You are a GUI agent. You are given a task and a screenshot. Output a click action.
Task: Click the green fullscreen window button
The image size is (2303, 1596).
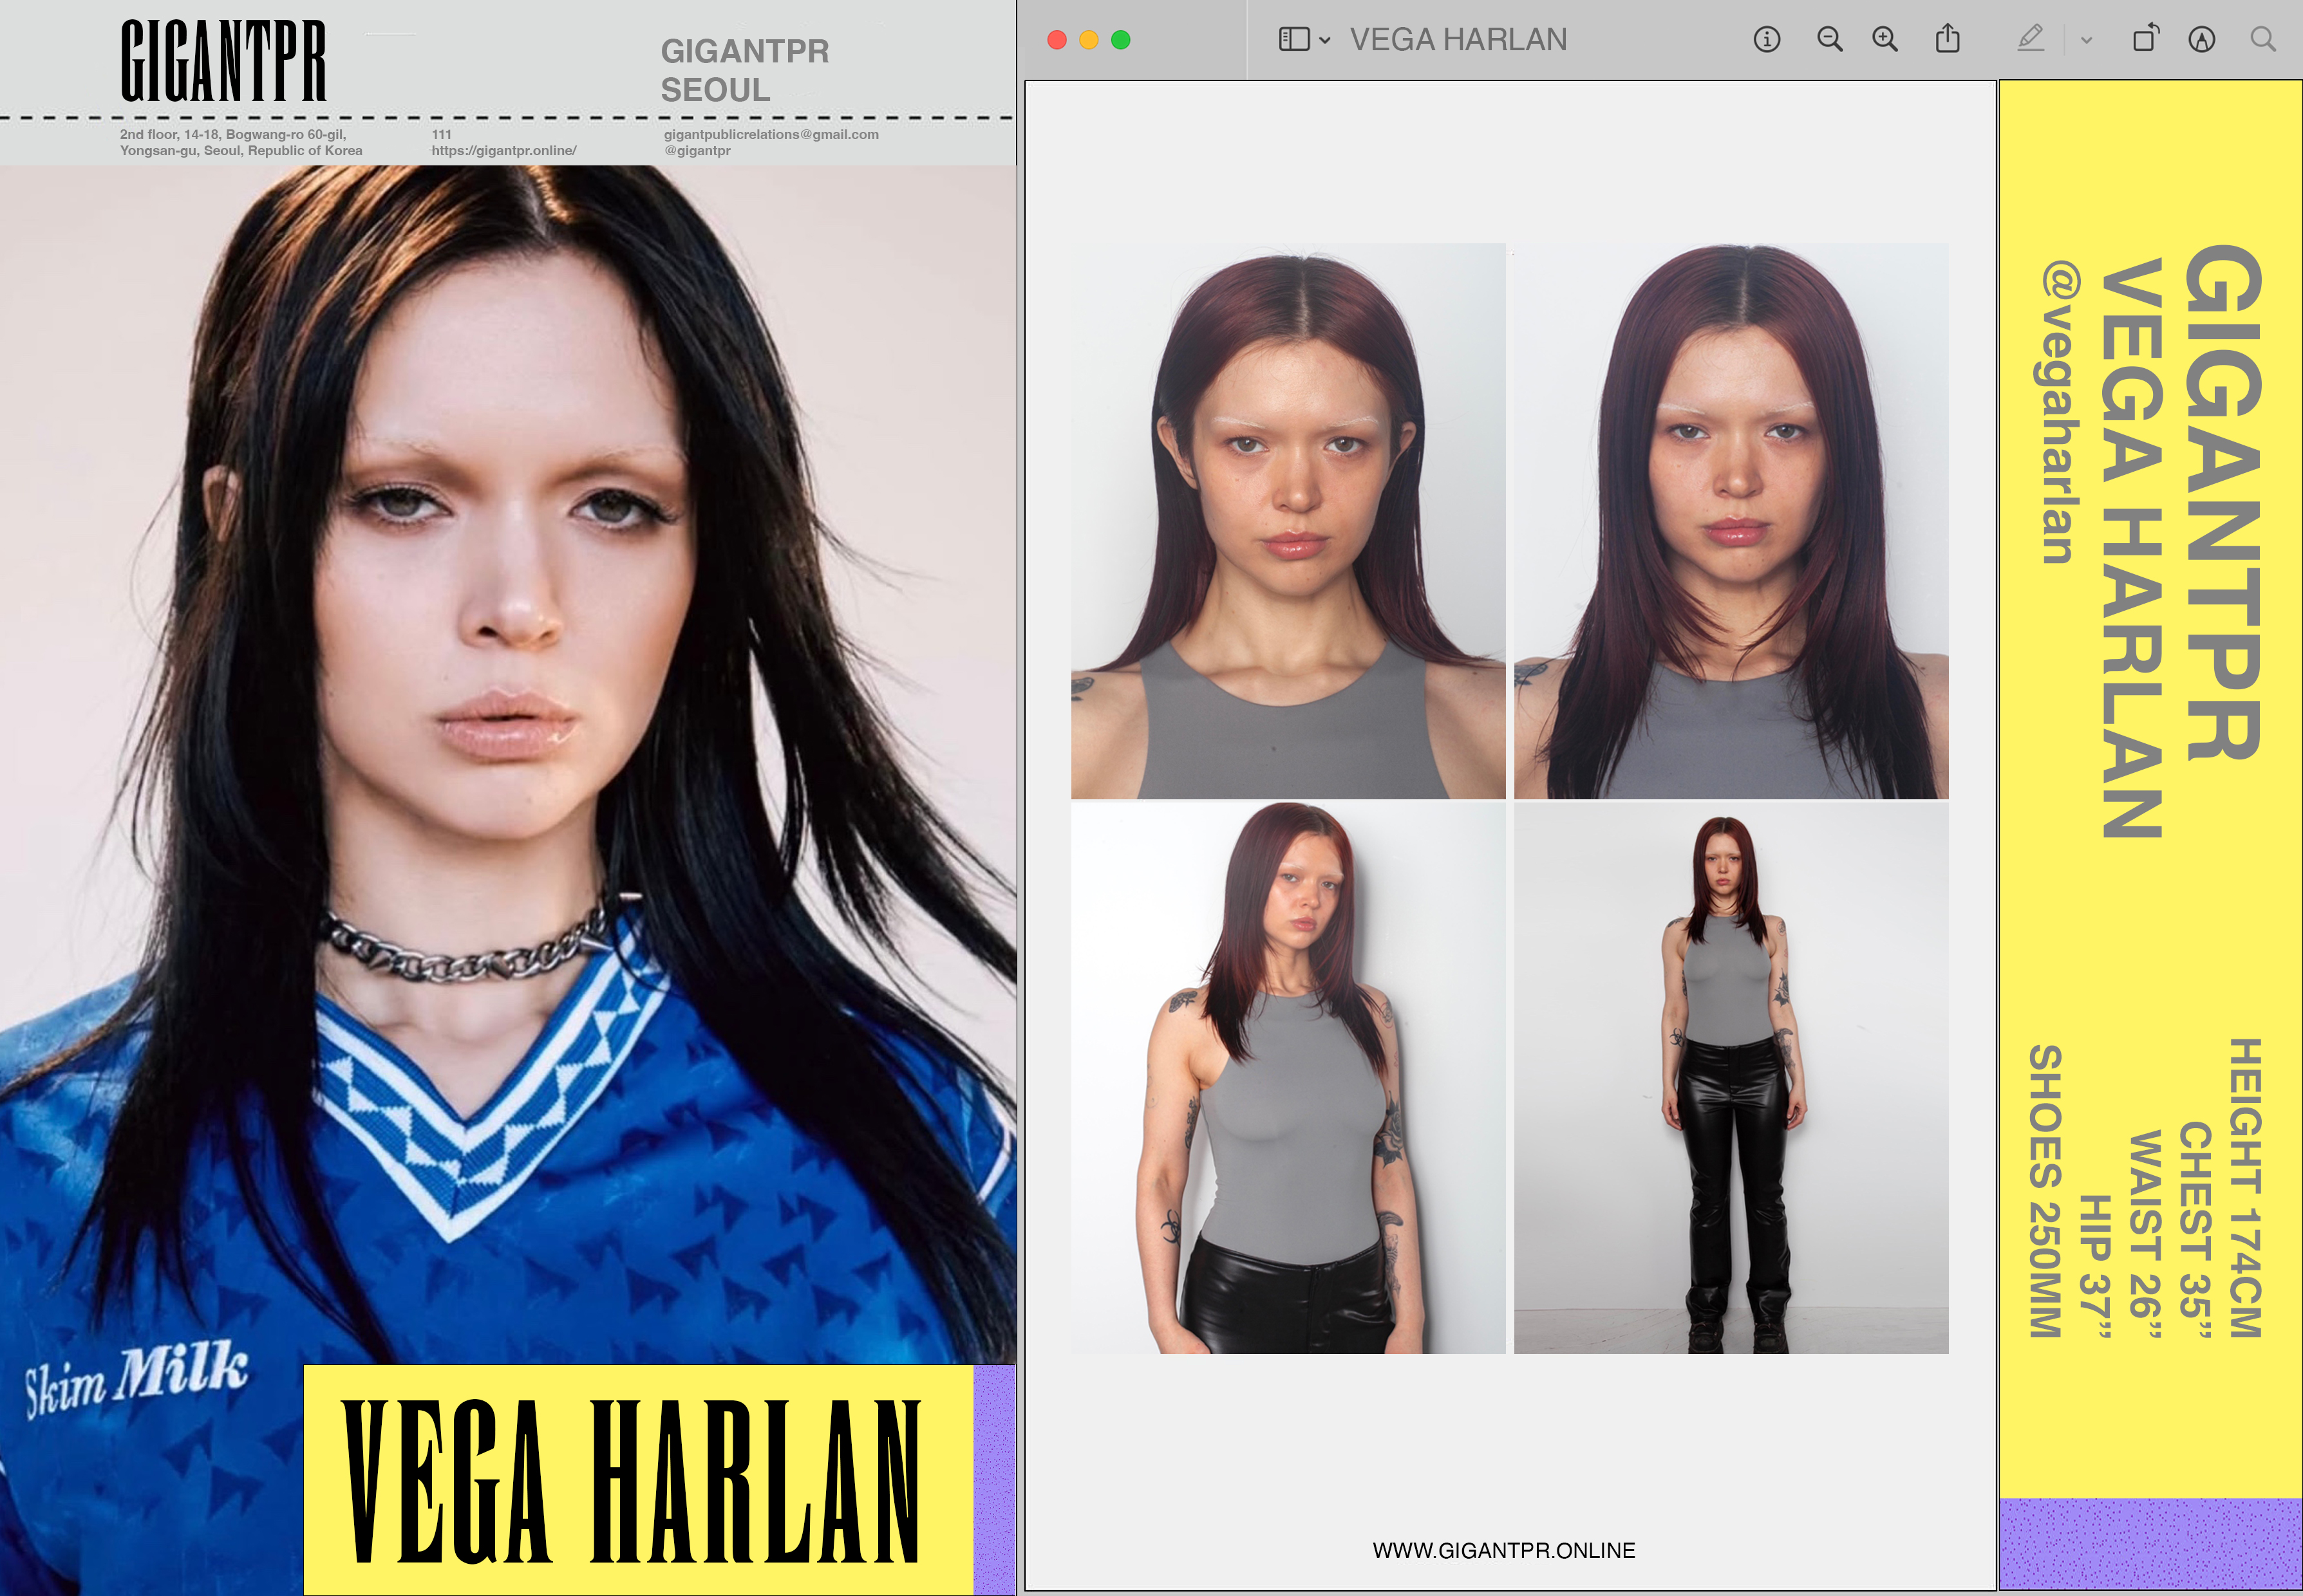[1120, 40]
